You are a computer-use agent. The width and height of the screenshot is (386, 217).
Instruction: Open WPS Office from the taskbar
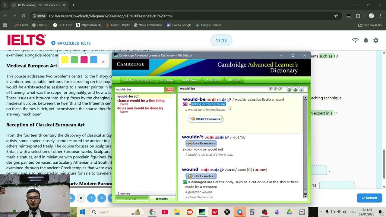coord(215,212)
